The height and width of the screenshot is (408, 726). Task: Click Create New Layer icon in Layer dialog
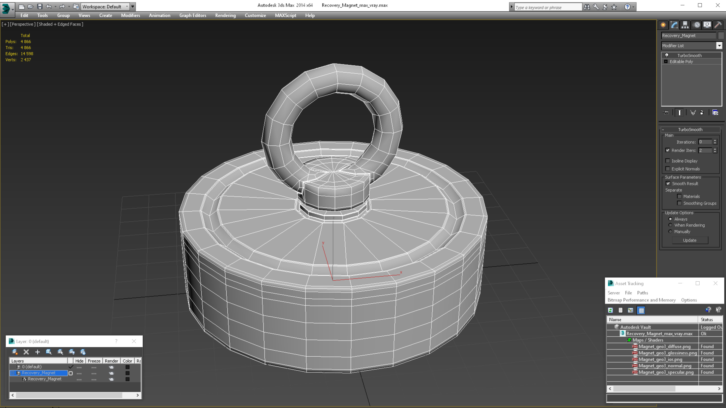click(x=15, y=352)
